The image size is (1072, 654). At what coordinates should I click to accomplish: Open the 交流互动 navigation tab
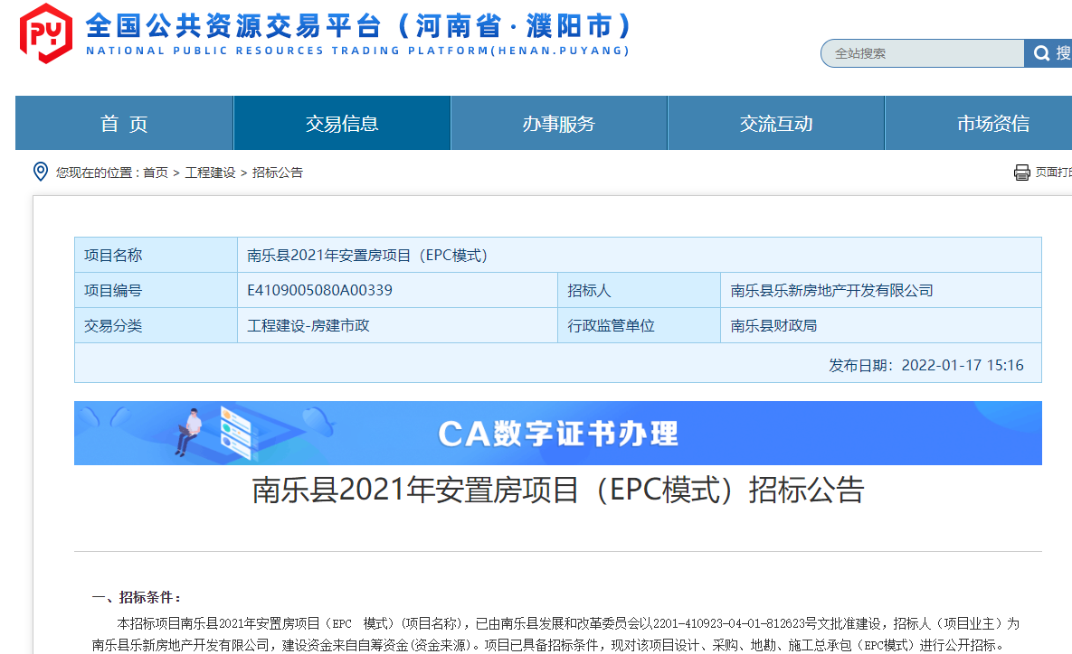point(775,124)
